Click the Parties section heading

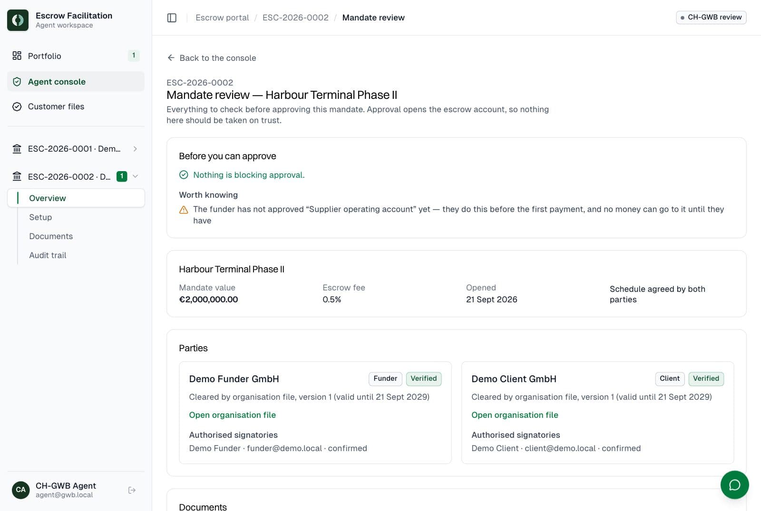pyautogui.click(x=193, y=348)
